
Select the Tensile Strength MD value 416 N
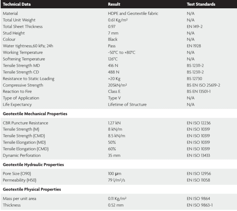coord(113,66)
